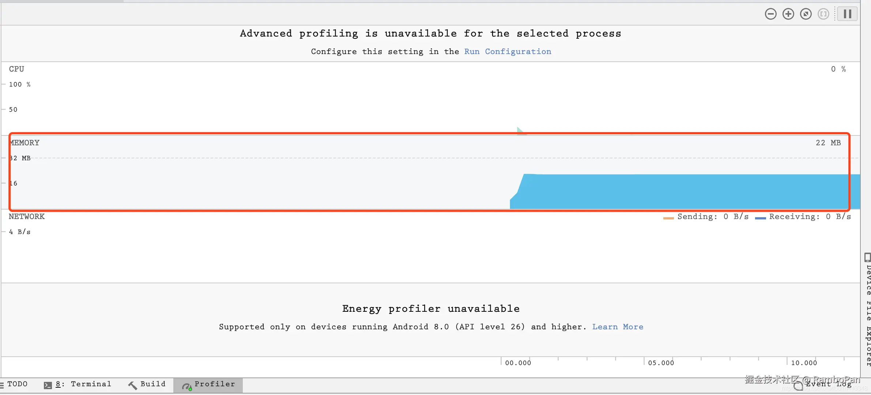Screen dimensions: 871x395
Task: Click the 00.000 timeline start marker
Action: [517, 363]
